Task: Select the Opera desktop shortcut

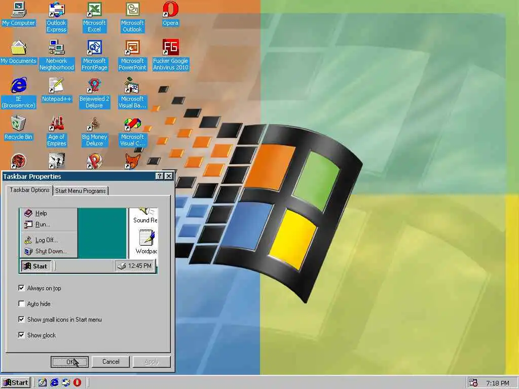Action: pos(170,14)
